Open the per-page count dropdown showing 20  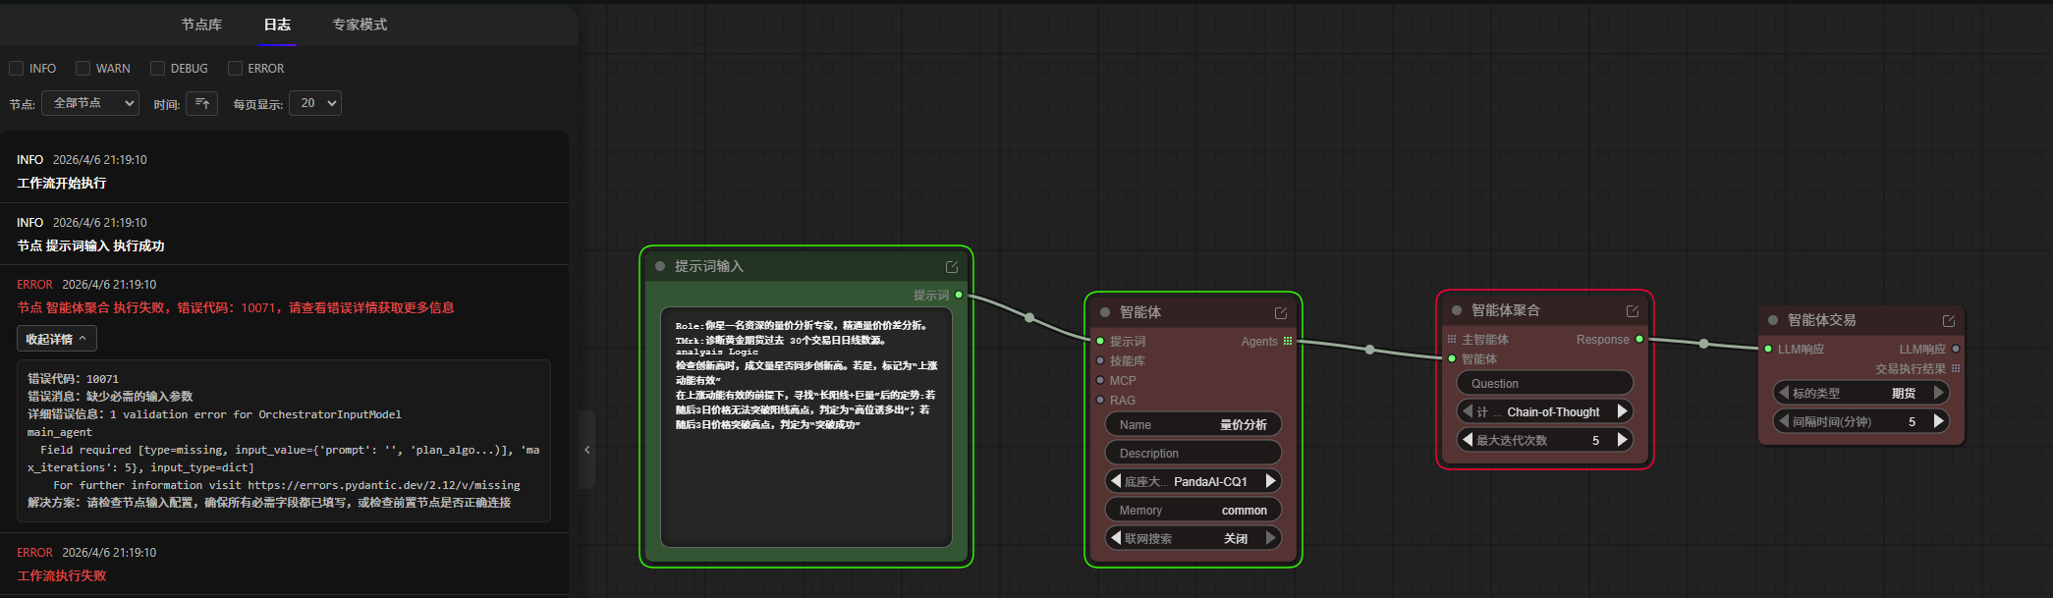315,103
